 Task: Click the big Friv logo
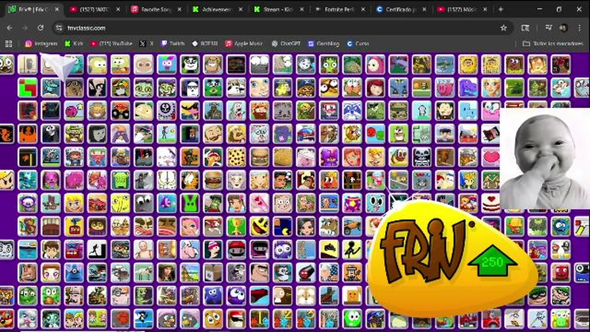tap(424, 250)
